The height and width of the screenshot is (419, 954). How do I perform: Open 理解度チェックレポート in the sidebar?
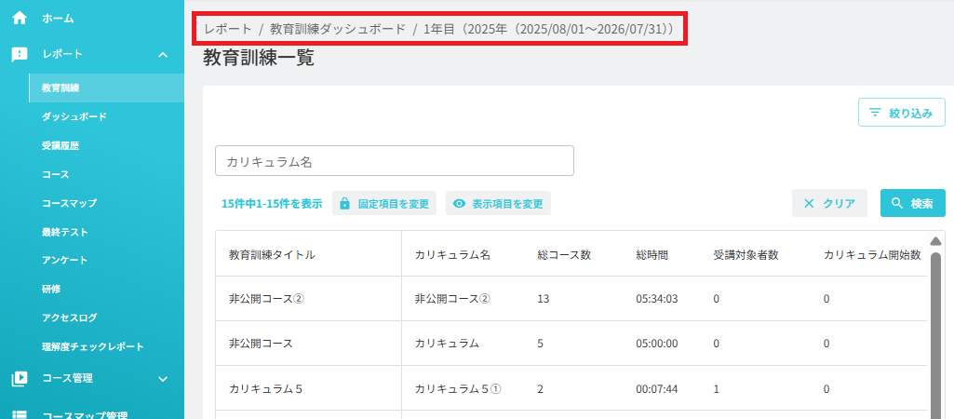click(x=92, y=346)
